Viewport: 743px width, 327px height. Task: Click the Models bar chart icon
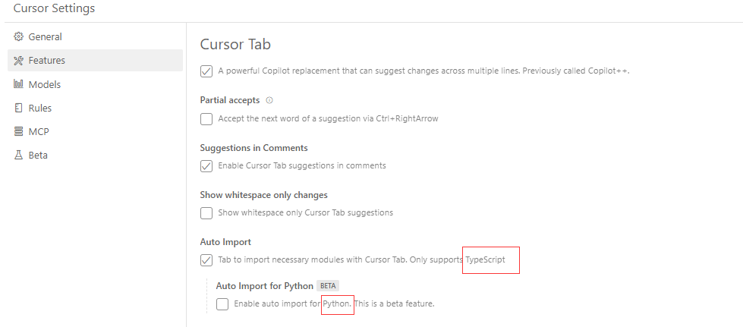tap(18, 84)
